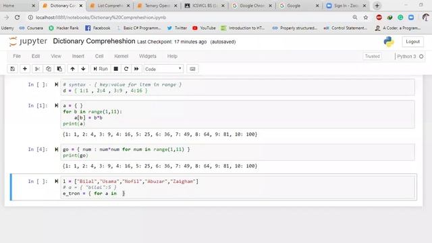Click into the go dictionary comprehension cell
Screen dimensions: 432x243
(238, 153)
